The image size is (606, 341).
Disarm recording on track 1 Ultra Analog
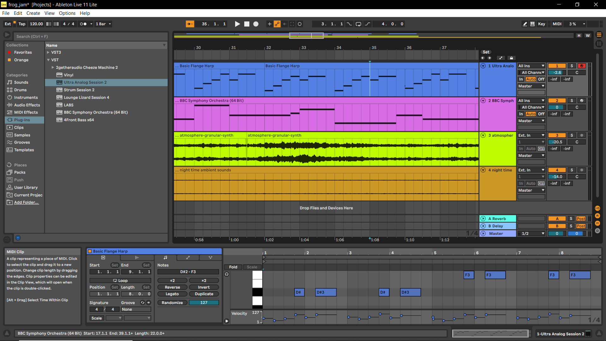click(582, 66)
